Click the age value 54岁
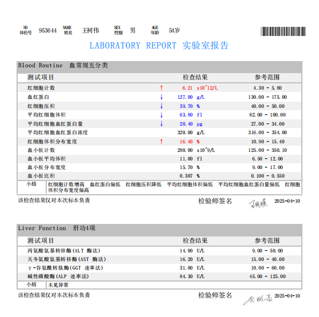The image size is (319, 317). (x=175, y=30)
